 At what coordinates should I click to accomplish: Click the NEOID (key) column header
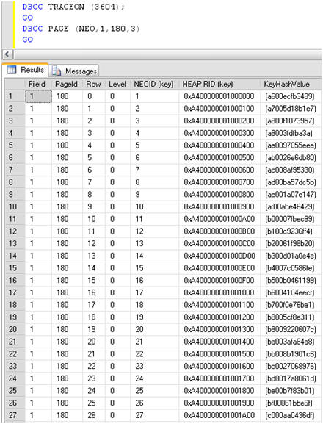point(154,84)
